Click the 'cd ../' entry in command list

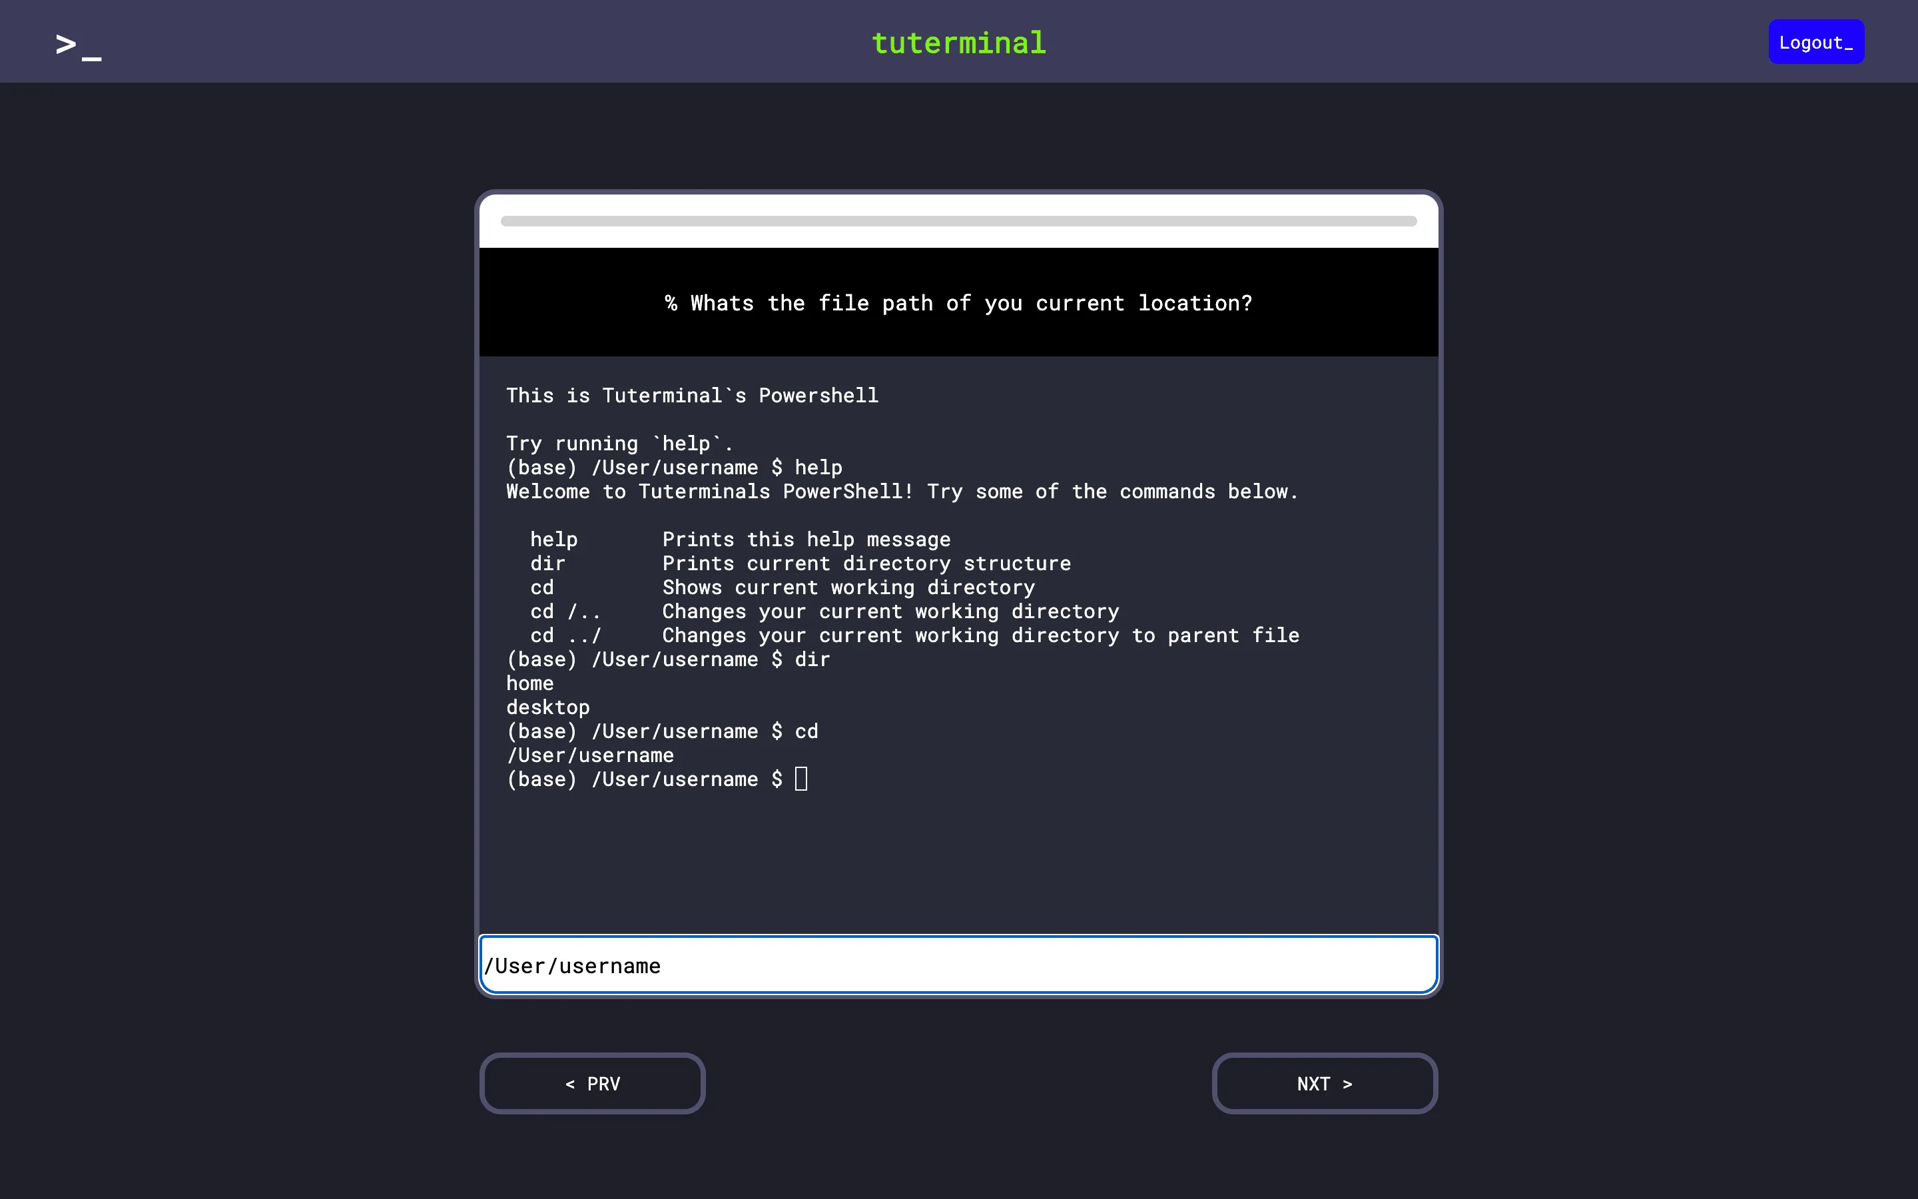tap(565, 635)
